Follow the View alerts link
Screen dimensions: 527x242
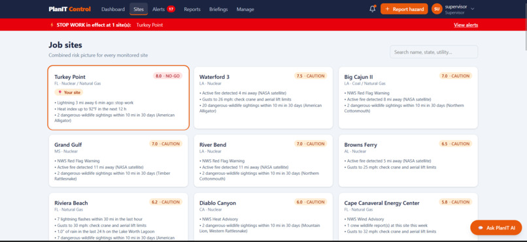pyautogui.click(x=466, y=25)
